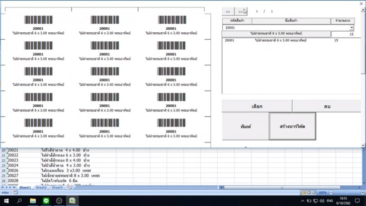Click the network icon in system tray
366x206 pixels.
click(x=315, y=201)
